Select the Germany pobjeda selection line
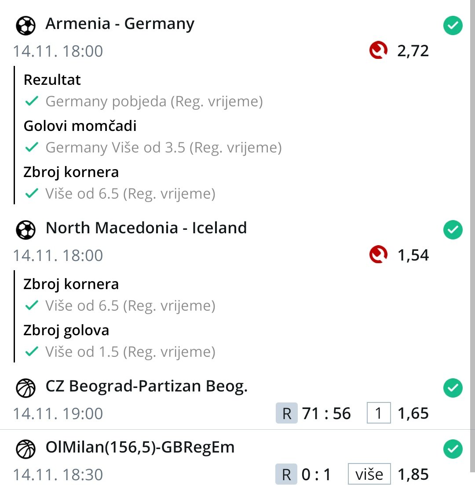The width and height of the screenshot is (475, 489). click(x=154, y=102)
